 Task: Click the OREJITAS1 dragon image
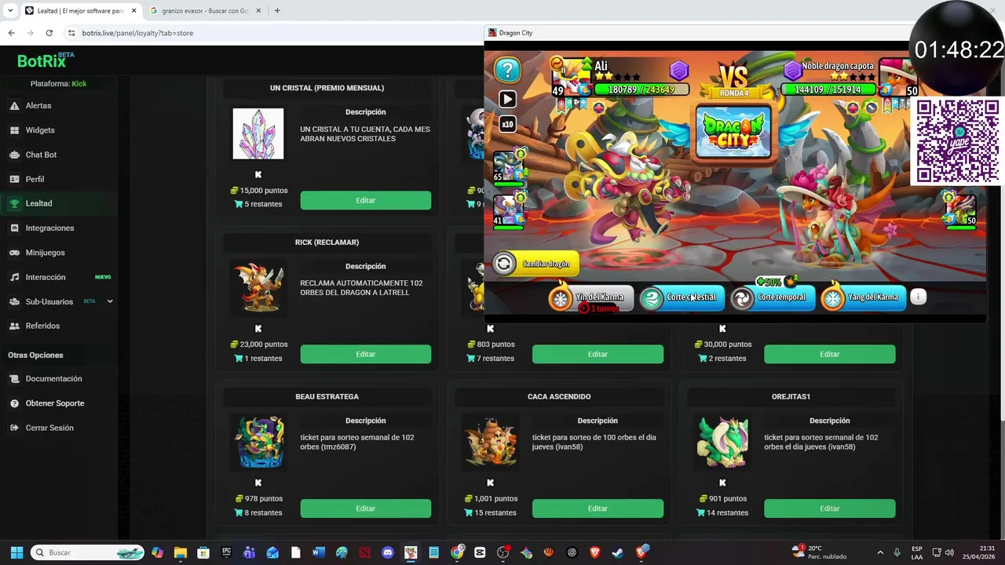[722, 443]
